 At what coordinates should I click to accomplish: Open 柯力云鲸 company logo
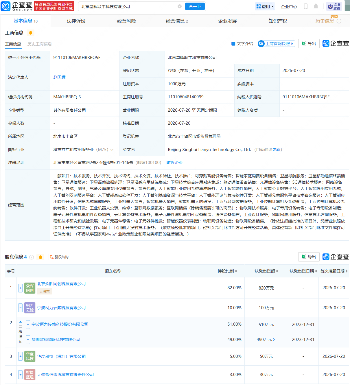click(30, 308)
